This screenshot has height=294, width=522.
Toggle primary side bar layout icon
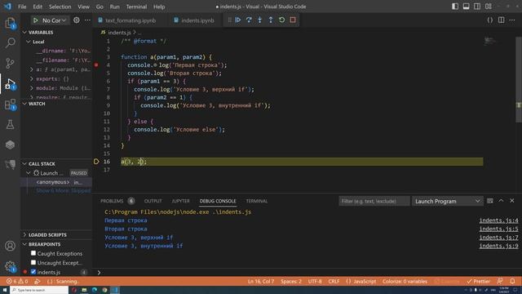pos(455,7)
